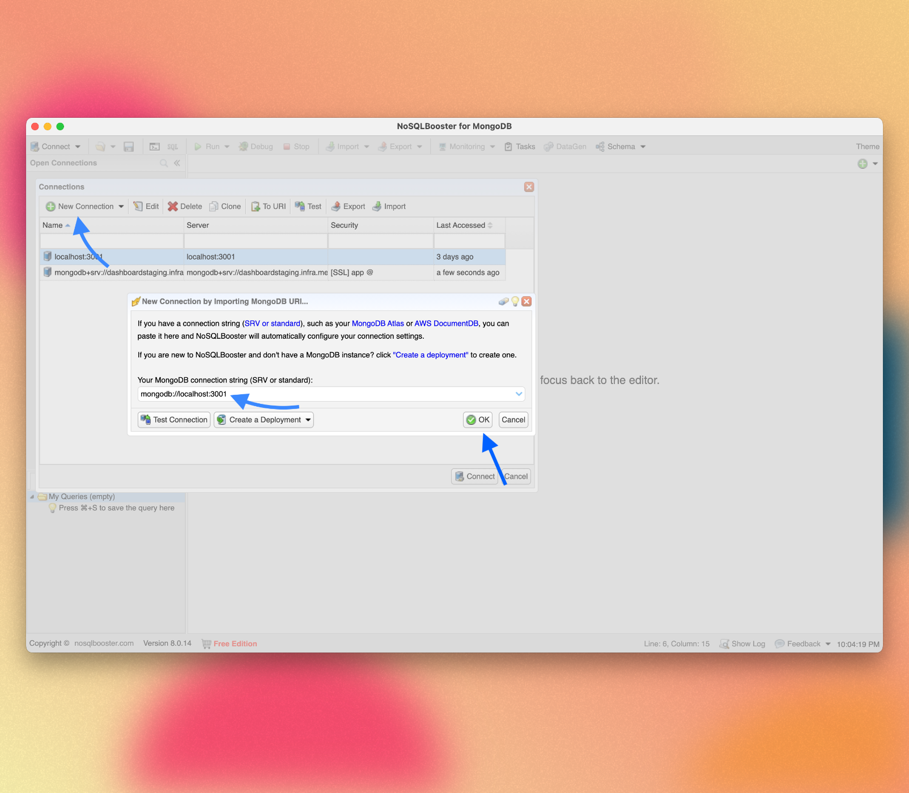The height and width of the screenshot is (793, 909).
Task: Click the open file folder icon
Action: (100, 147)
